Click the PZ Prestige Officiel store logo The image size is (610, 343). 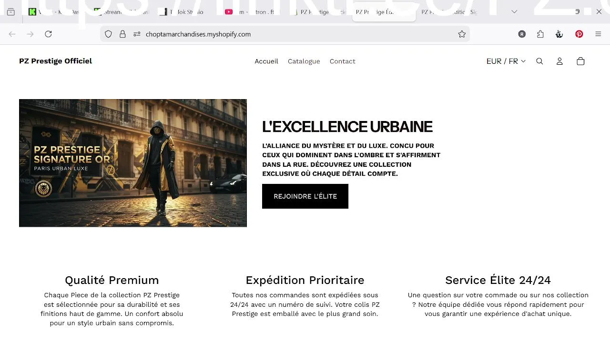coord(55,61)
